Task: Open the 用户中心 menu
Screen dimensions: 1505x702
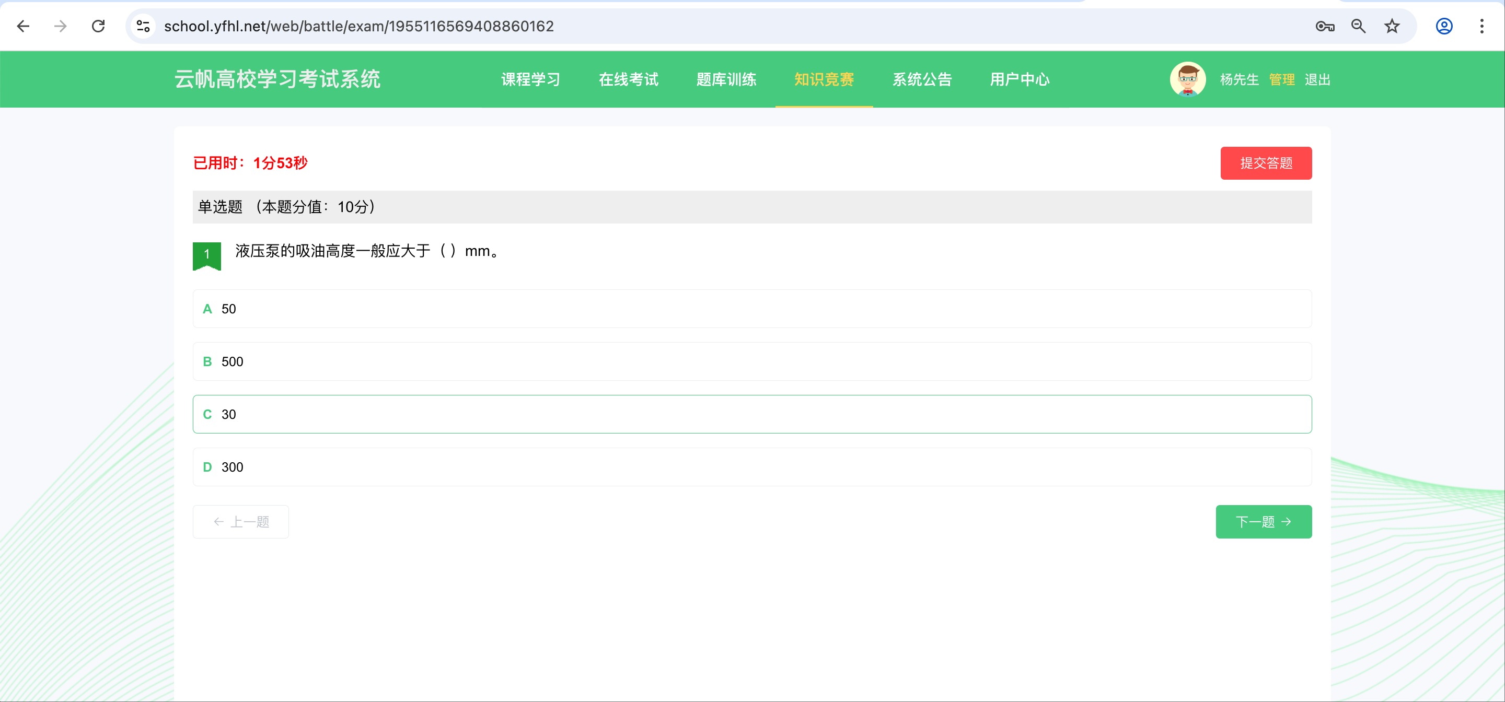Action: pyautogui.click(x=1020, y=79)
